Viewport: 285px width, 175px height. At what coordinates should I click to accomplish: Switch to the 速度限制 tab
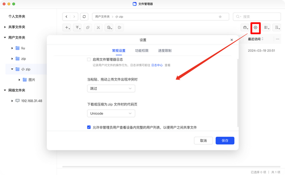[x=165, y=51]
